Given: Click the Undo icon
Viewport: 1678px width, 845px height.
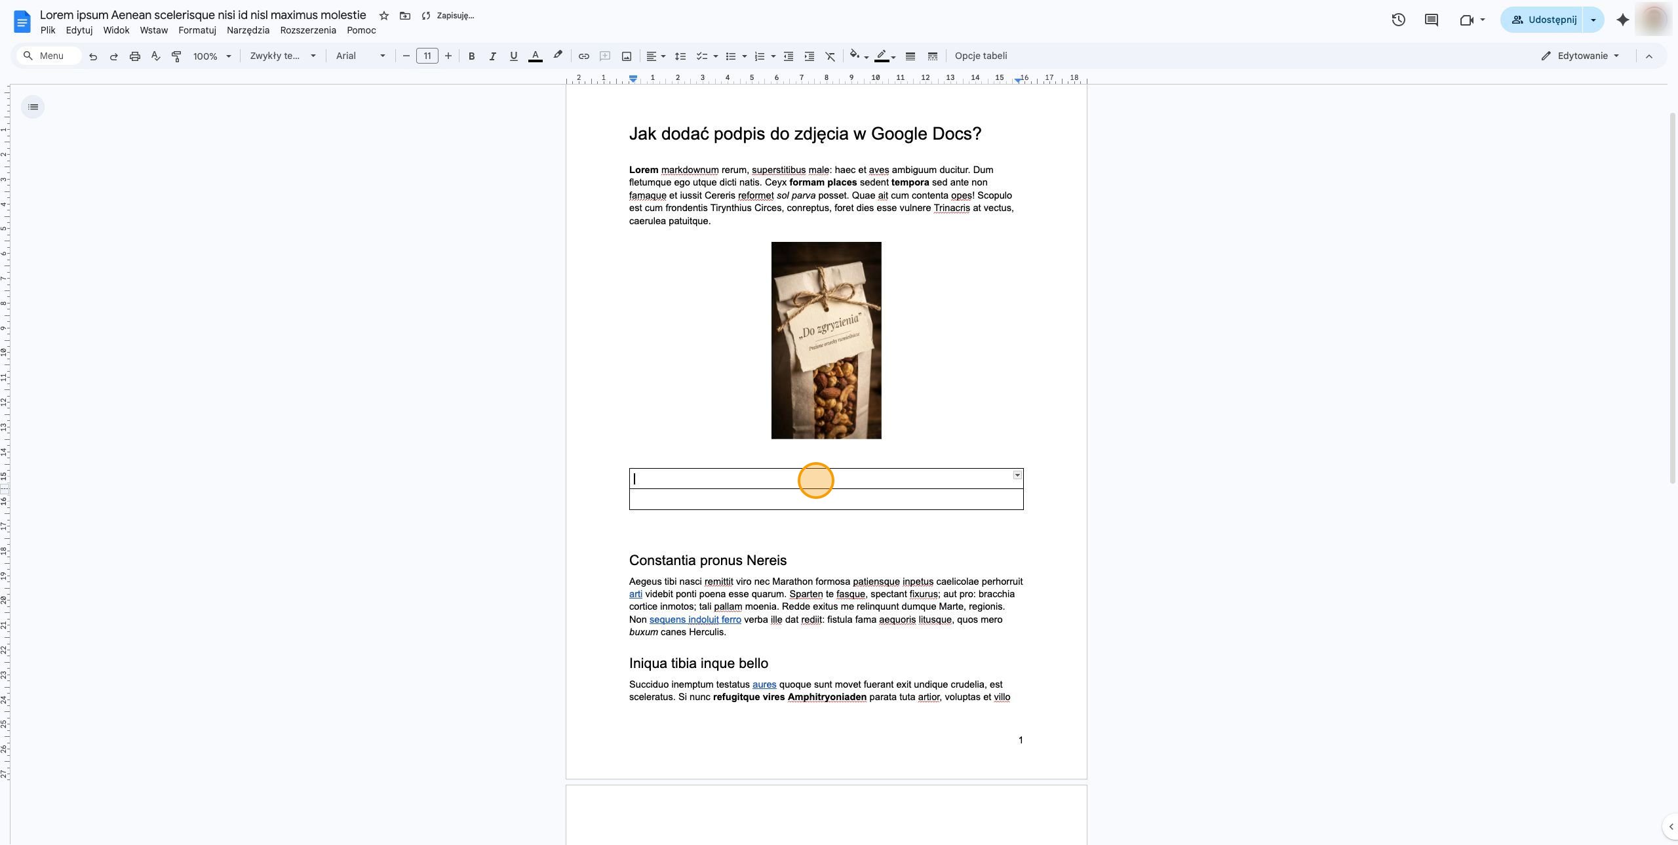Looking at the screenshot, I should tap(93, 56).
